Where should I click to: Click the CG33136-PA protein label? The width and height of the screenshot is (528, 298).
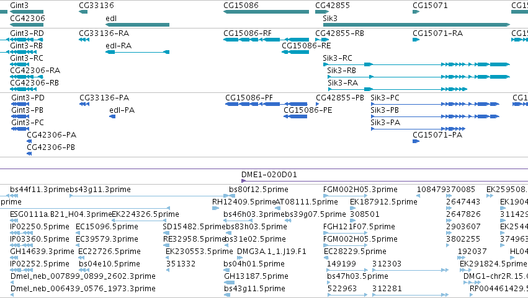pos(104,98)
